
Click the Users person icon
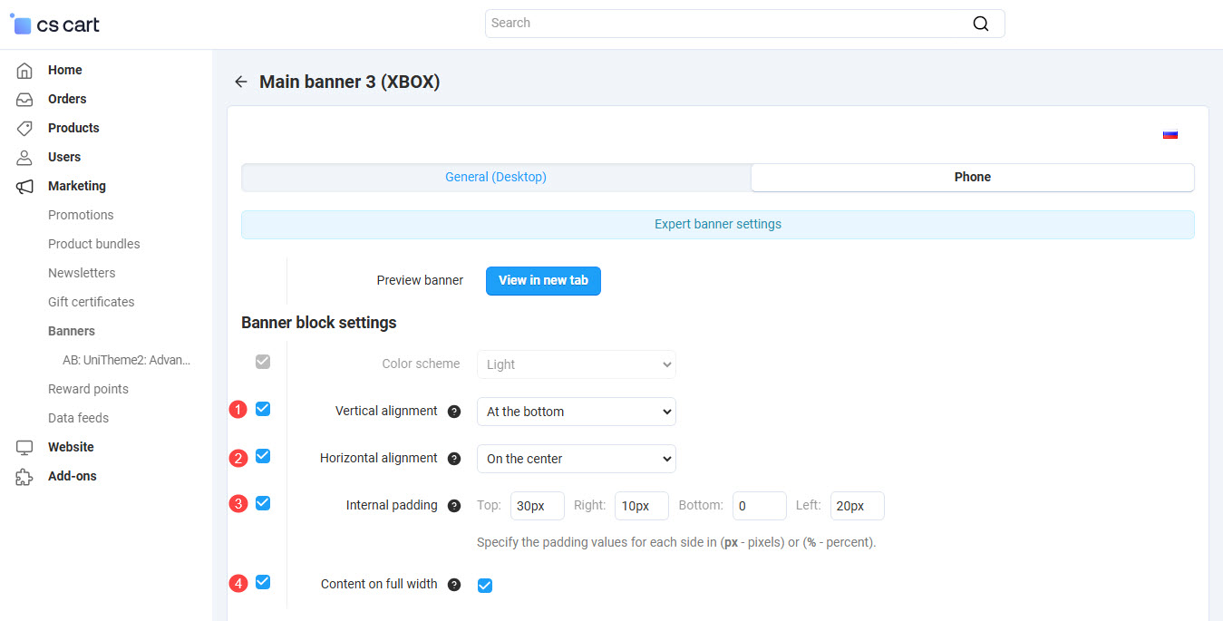pyautogui.click(x=24, y=157)
